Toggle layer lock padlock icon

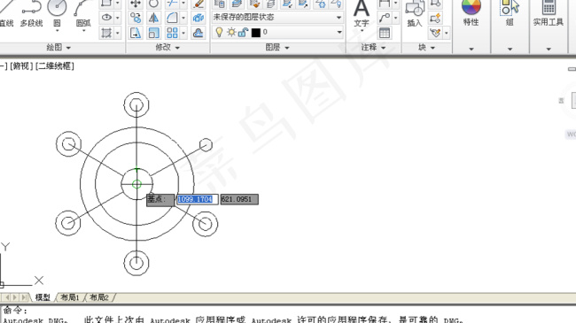[x=243, y=32]
